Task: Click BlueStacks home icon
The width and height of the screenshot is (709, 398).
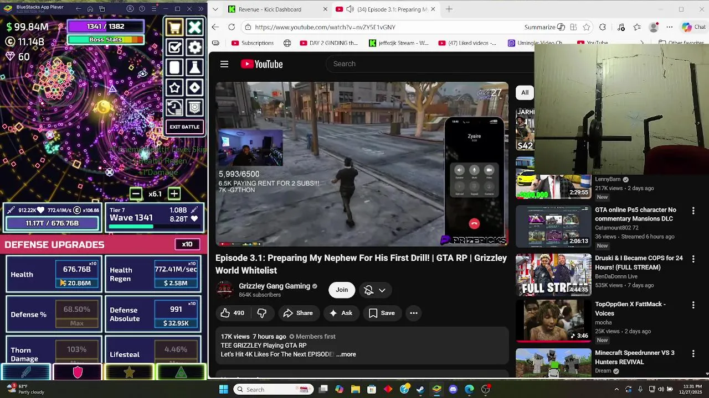Action: point(90,9)
